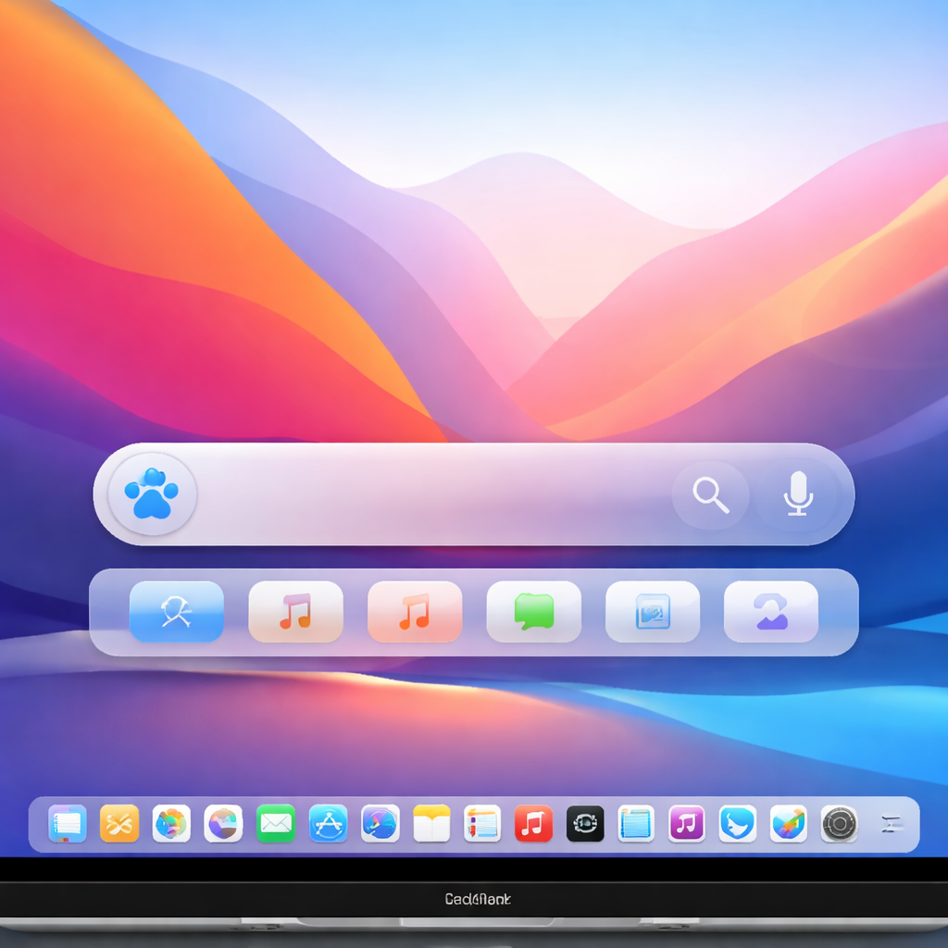Click the Baidu paw icon in the search bar
This screenshot has width=948, height=948.
tap(151, 494)
